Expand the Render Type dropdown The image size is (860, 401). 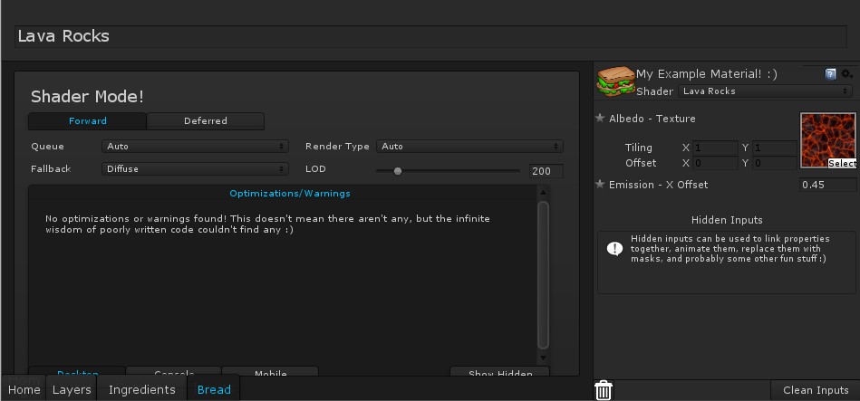pos(469,147)
